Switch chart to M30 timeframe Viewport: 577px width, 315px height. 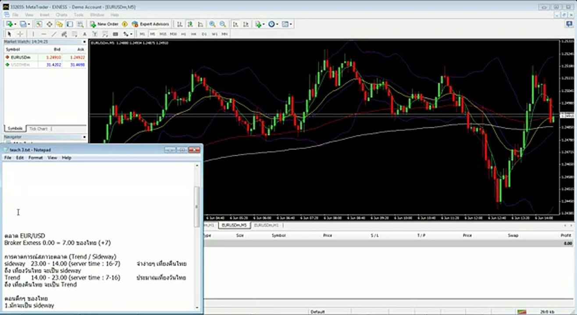tap(173, 34)
